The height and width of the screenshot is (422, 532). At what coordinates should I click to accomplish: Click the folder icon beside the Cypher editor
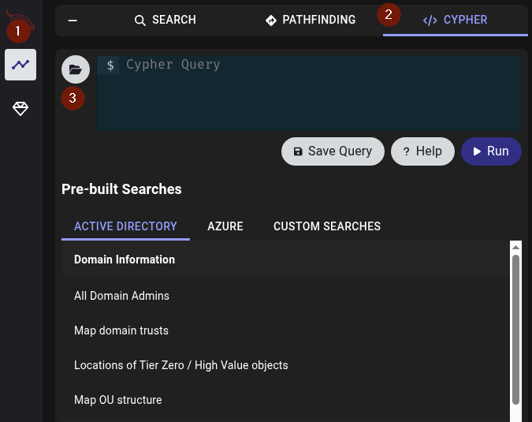[x=76, y=69]
